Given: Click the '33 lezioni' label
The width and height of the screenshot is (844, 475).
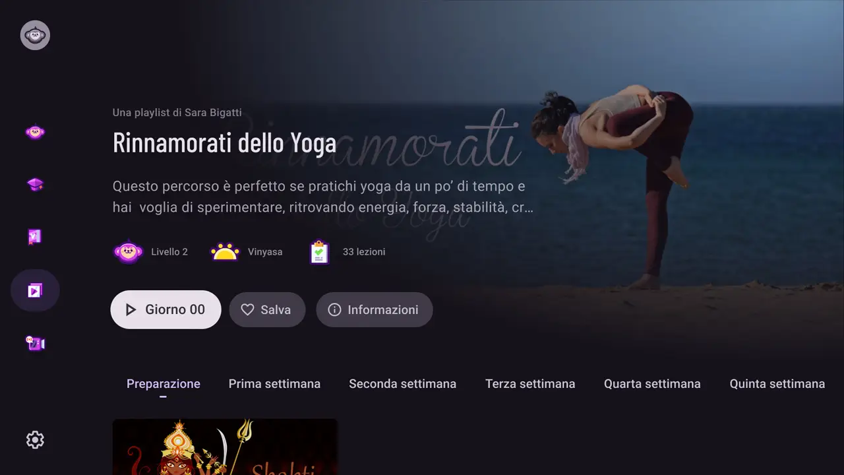Looking at the screenshot, I should tap(364, 251).
